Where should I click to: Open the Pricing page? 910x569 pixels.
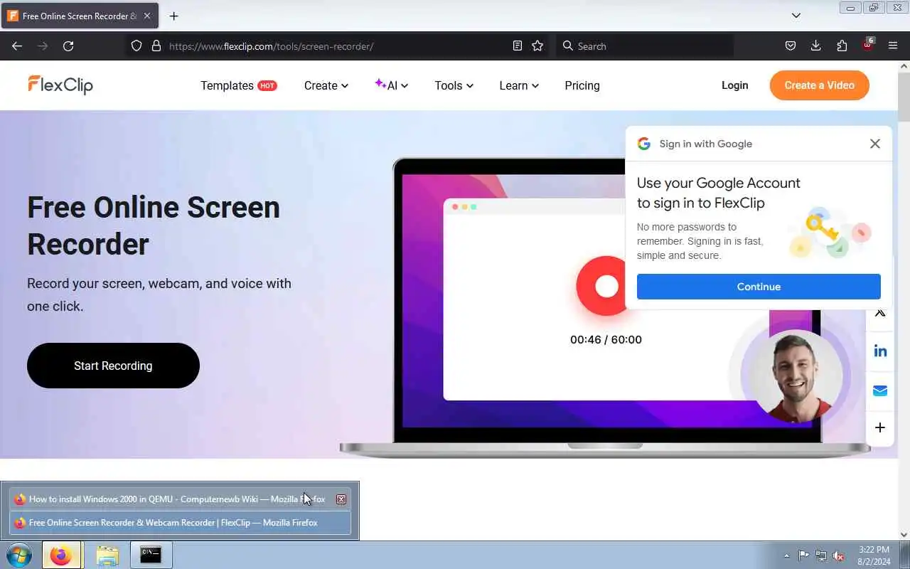click(582, 85)
